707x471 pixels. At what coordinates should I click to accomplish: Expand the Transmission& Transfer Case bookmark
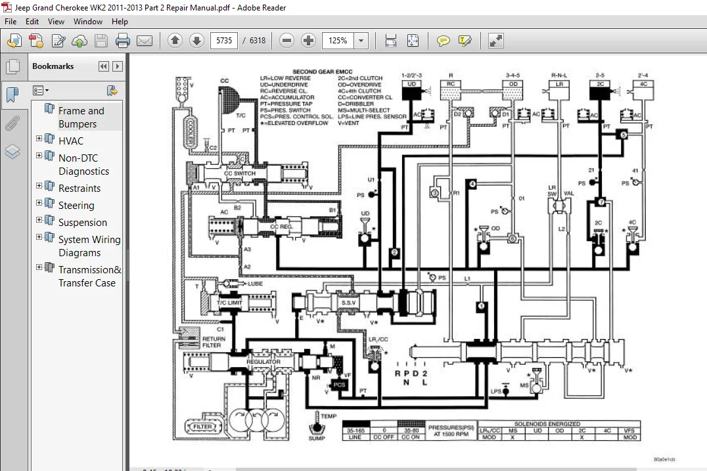tap(39, 267)
